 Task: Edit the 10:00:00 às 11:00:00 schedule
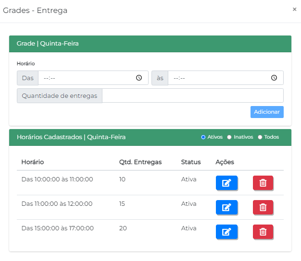[226, 183]
